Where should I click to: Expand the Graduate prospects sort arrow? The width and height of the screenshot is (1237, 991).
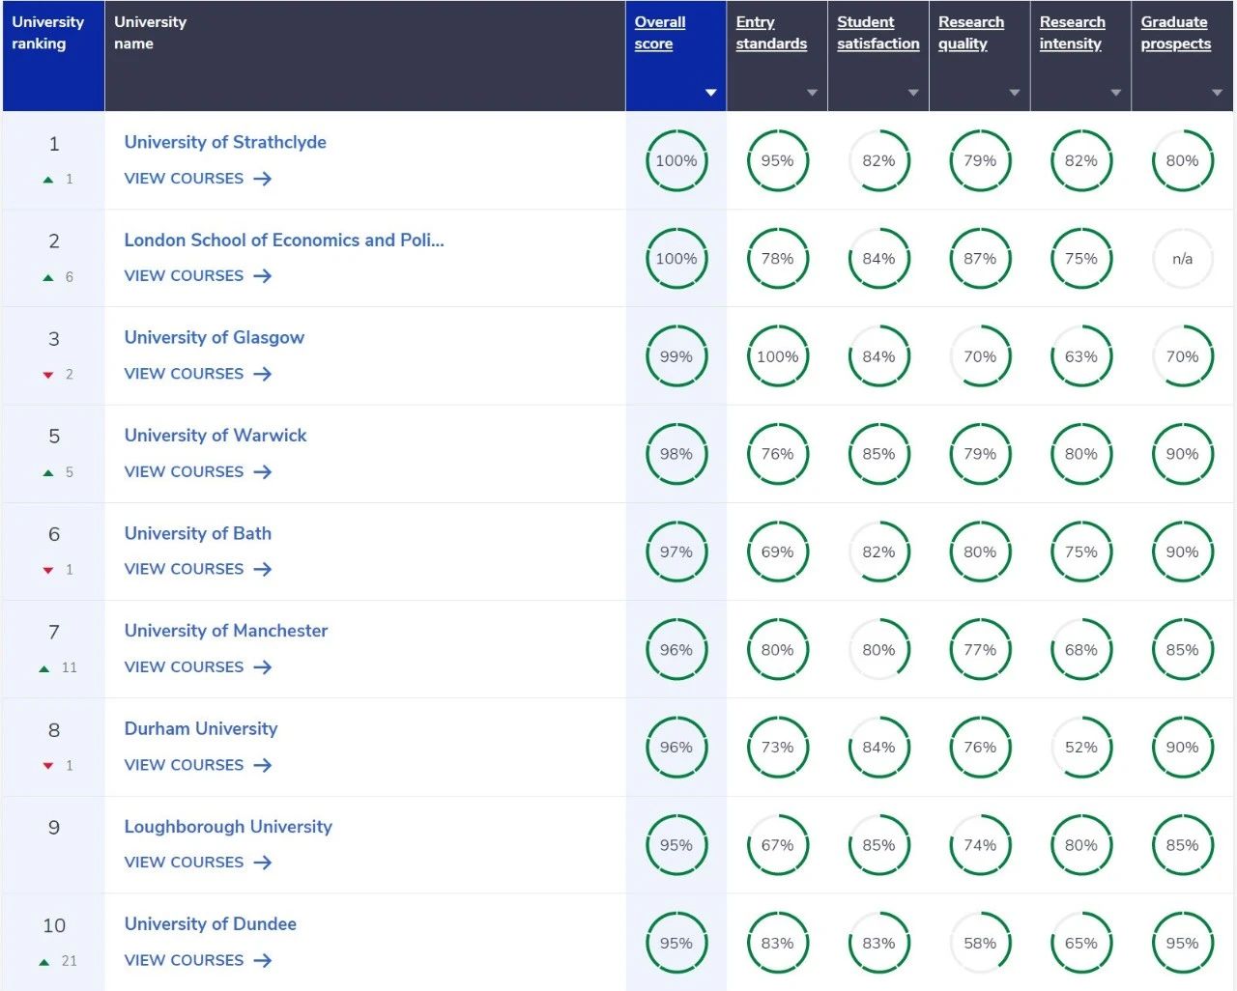(1217, 93)
